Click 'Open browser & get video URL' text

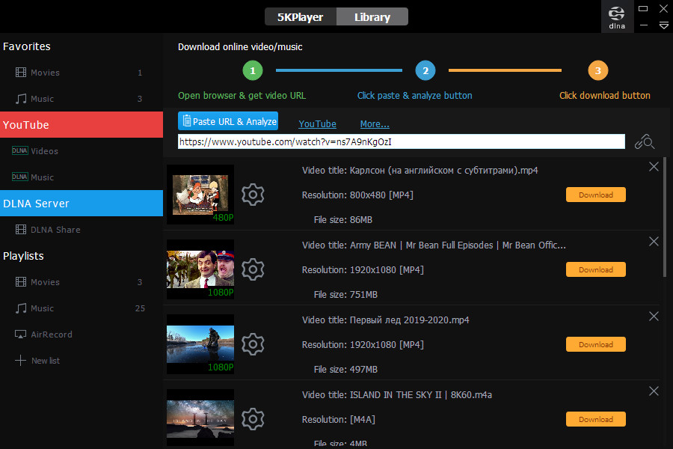click(x=242, y=95)
